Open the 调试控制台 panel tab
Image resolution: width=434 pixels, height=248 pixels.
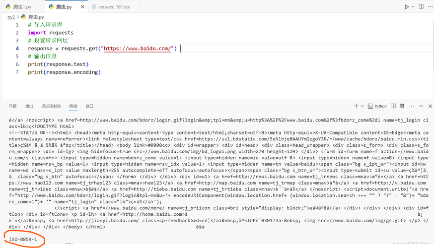pos(51,106)
